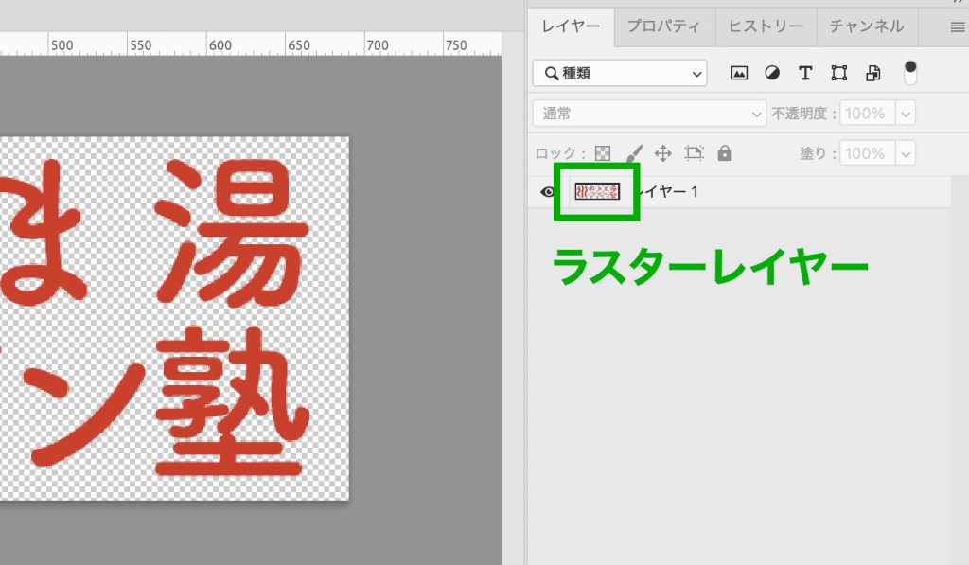Click the 不透明度 100% value field
Image resolution: width=969 pixels, height=565 pixels.
coord(867,114)
